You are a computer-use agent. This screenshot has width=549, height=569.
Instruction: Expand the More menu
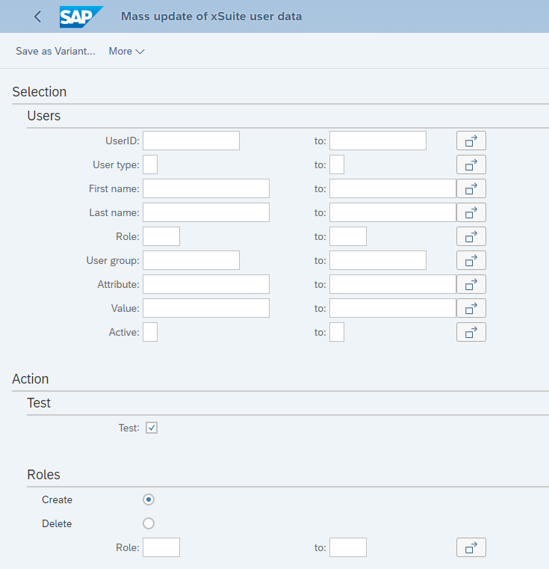126,52
